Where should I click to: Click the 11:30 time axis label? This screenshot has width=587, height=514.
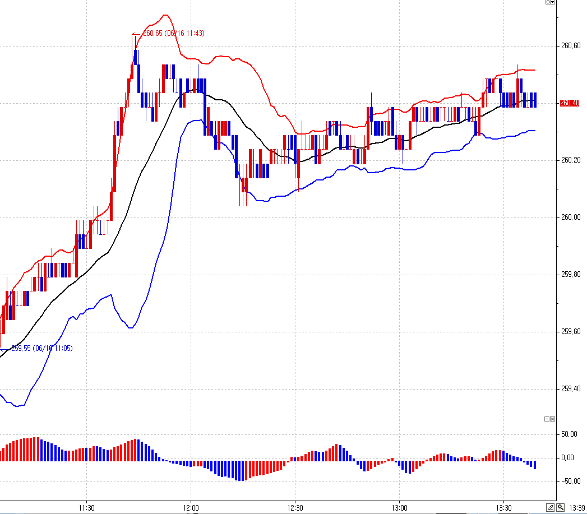tap(86, 508)
